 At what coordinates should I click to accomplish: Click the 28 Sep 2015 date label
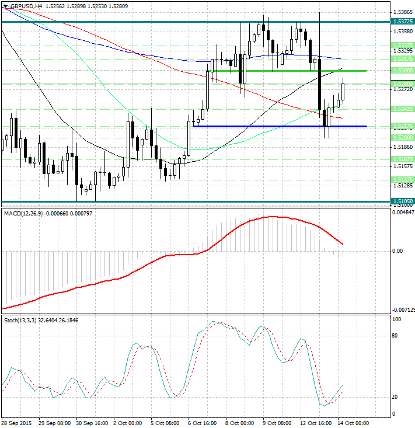(17, 423)
